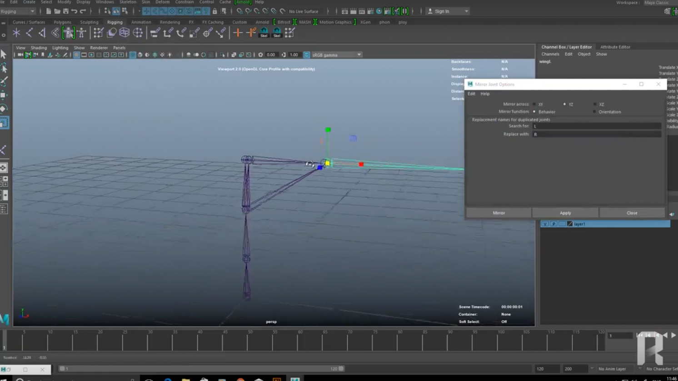The width and height of the screenshot is (678, 381).
Task: Toggle the viewport grid icon
Action: pos(76,55)
